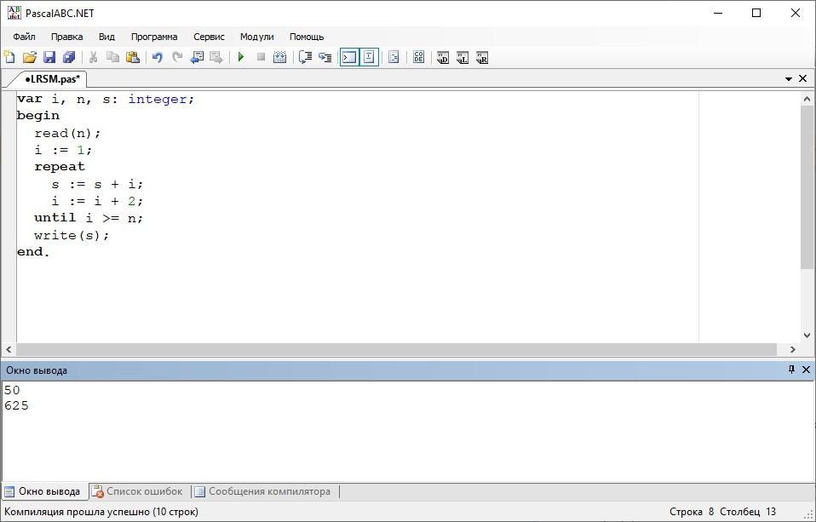Open the CODE templates icon
This screenshot has height=522, width=816.
419,57
